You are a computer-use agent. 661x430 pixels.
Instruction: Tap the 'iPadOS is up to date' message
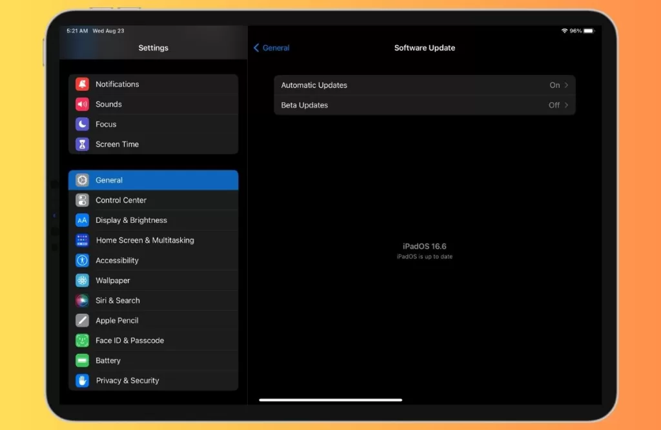coord(425,257)
